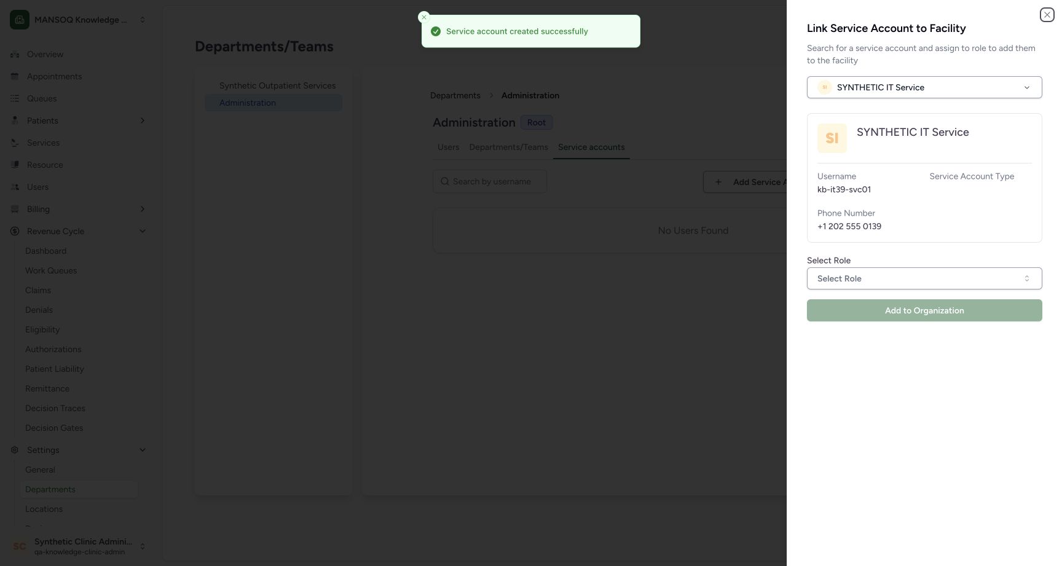The width and height of the screenshot is (1062, 566).
Task: Click the Add Service Account button
Action: tap(745, 182)
